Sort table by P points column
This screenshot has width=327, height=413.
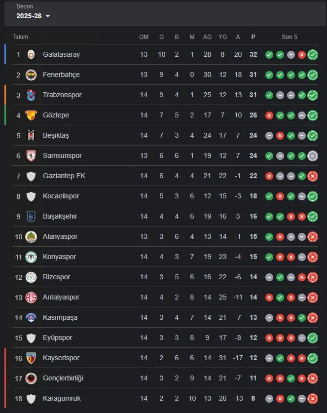tap(253, 37)
